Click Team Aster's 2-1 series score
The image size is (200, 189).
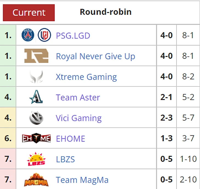coord(167,97)
